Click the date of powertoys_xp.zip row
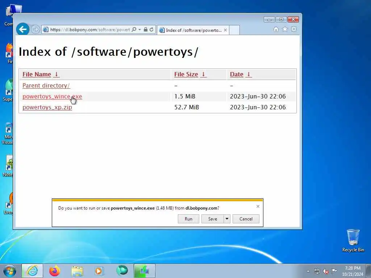Viewport: 371px width, 278px height. coord(258,107)
